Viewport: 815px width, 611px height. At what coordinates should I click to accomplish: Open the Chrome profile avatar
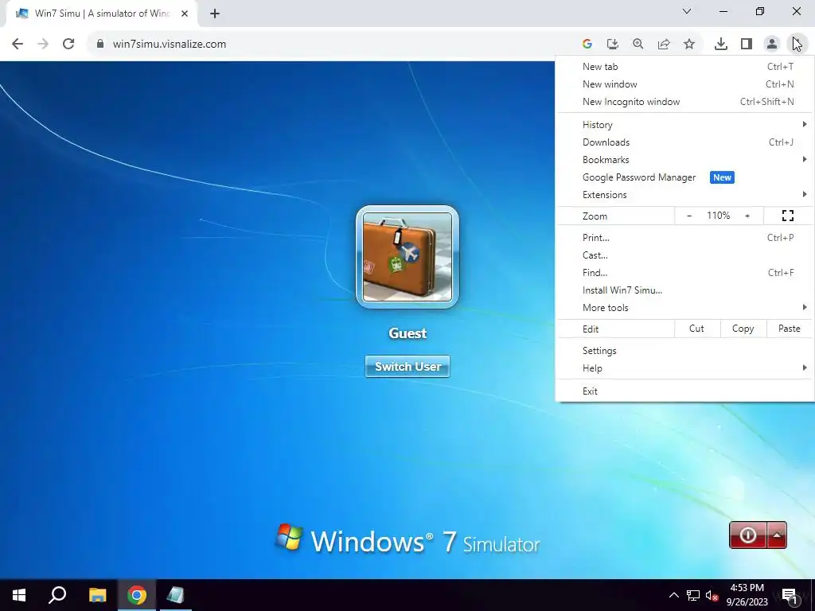click(772, 45)
